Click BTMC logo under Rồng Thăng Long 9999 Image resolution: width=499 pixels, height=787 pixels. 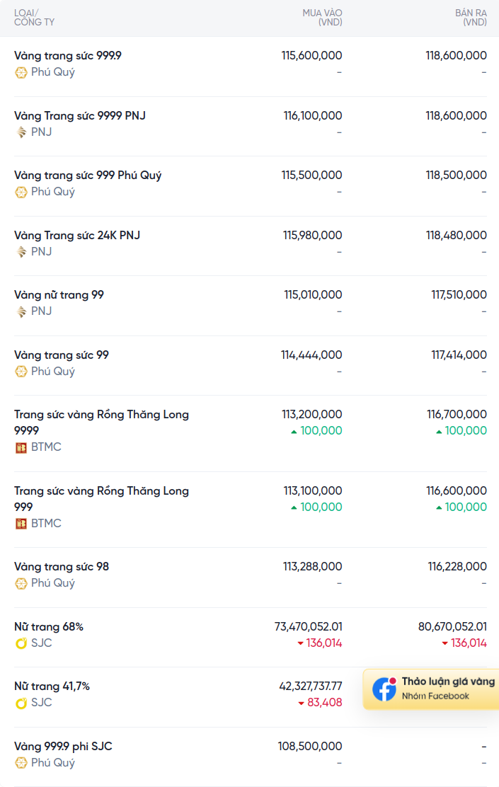pyautogui.click(x=21, y=447)
